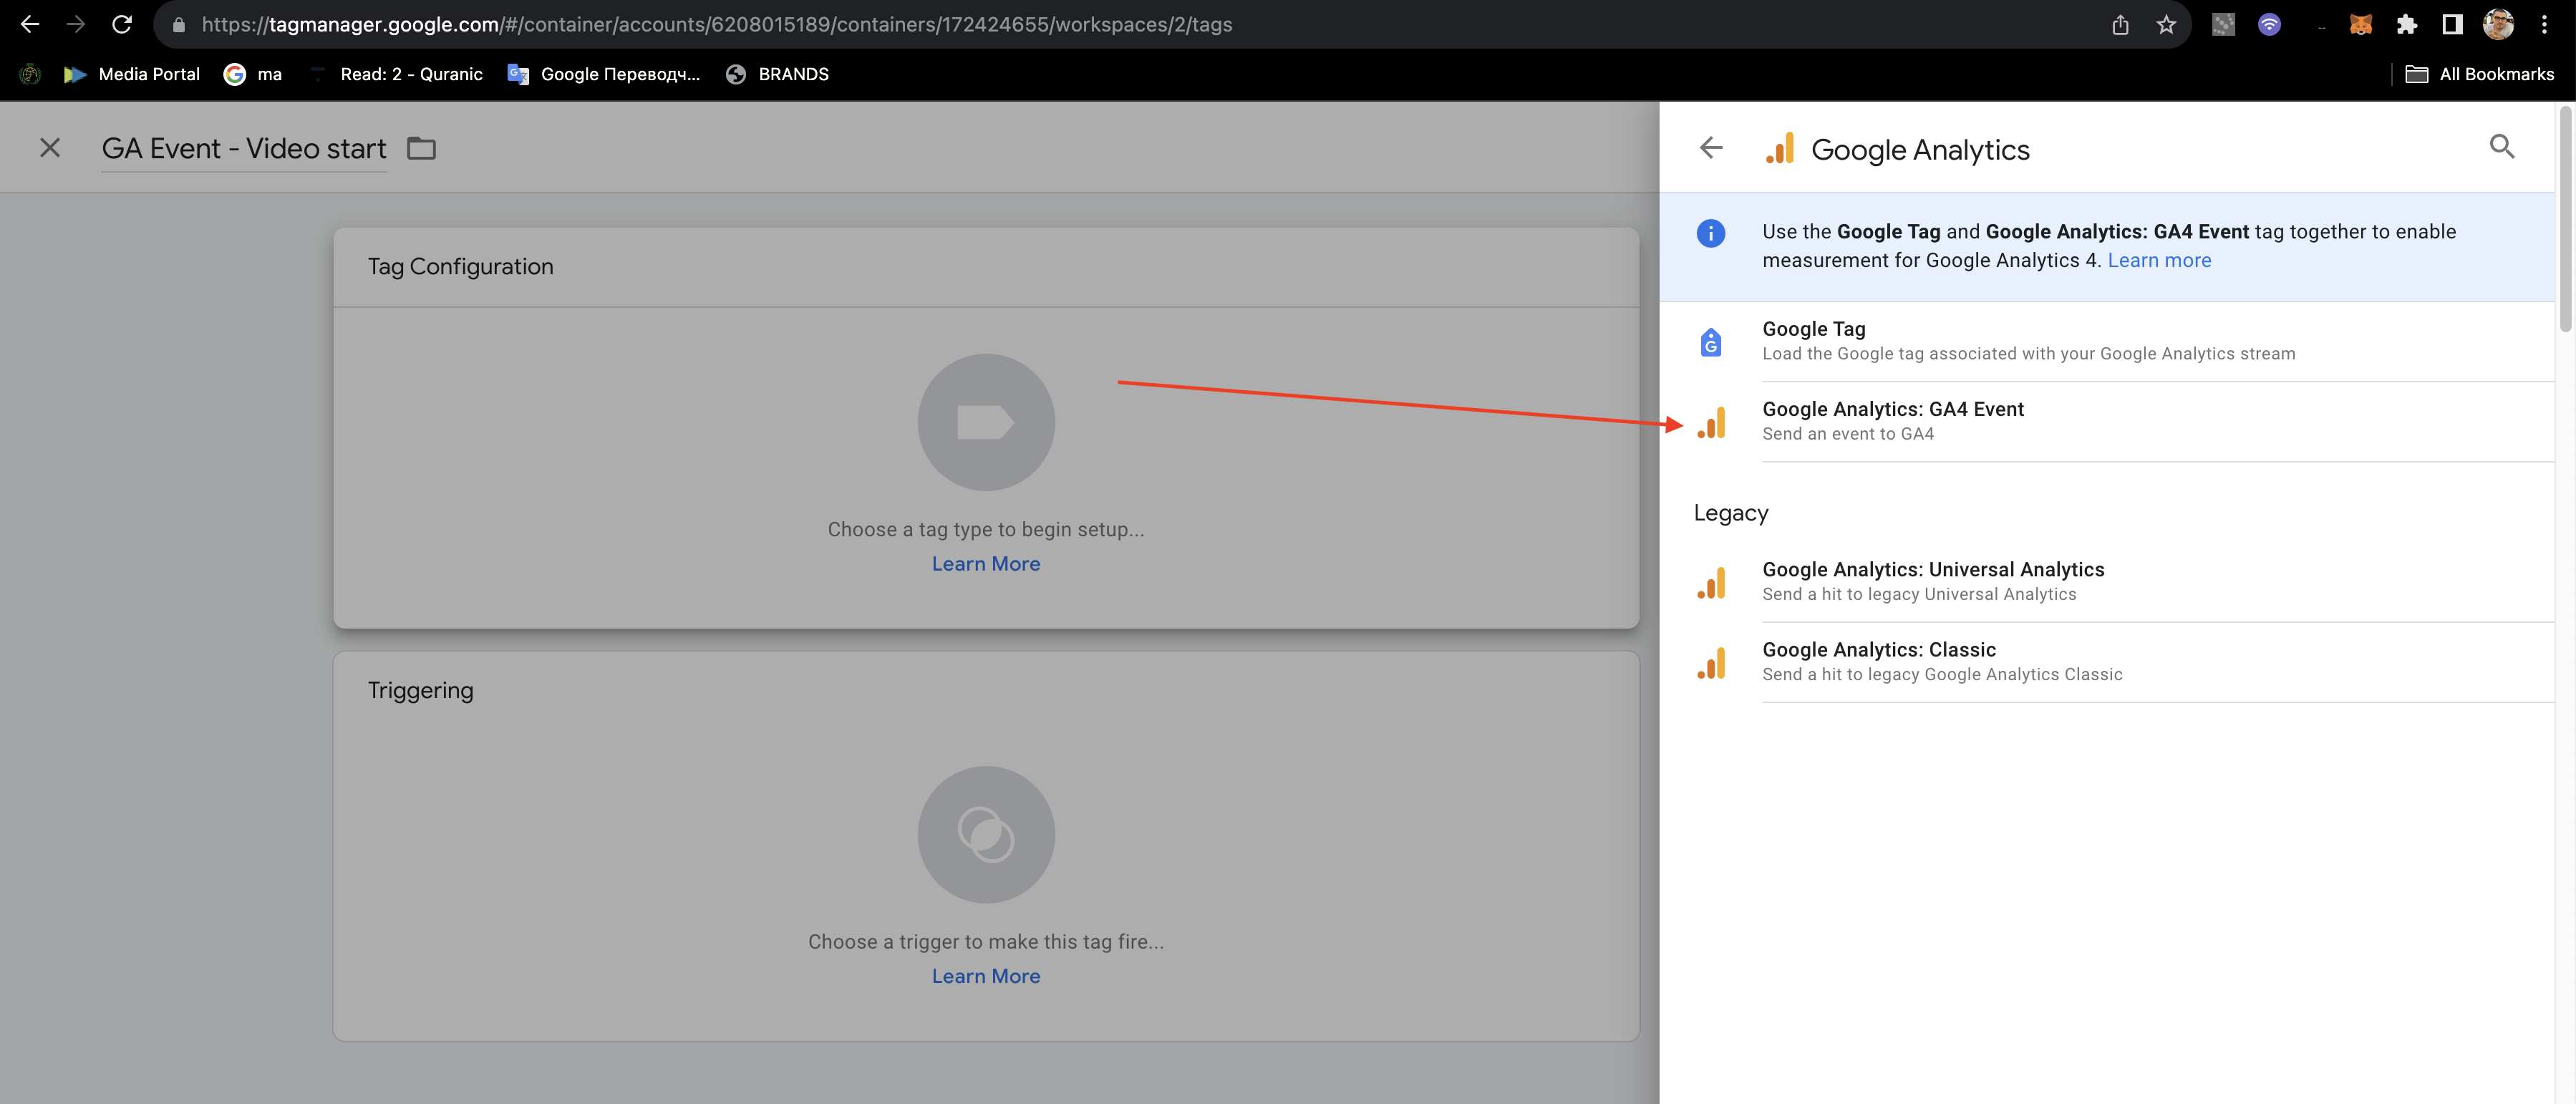Select the Google Tag tag type
Image resolution: width=2576 pixels, height=1104 pixels.
tap(2107, 341)
